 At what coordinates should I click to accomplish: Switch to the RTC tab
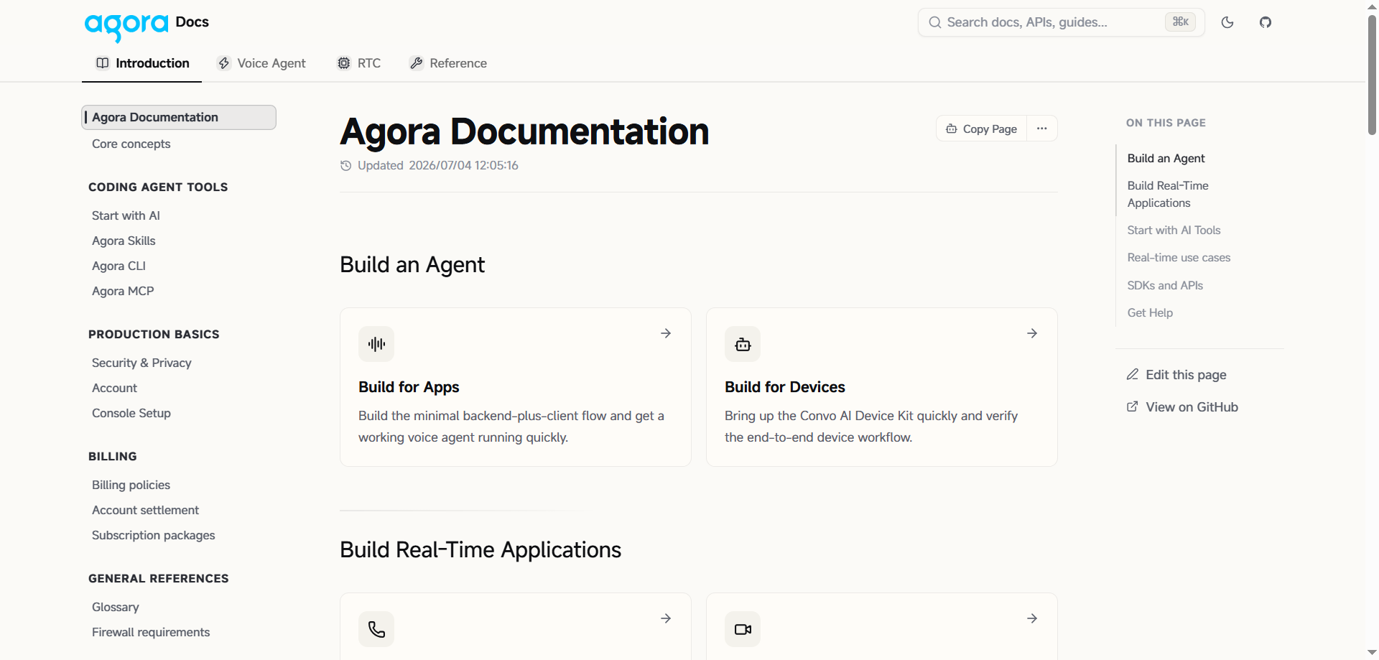click(359, 63)
